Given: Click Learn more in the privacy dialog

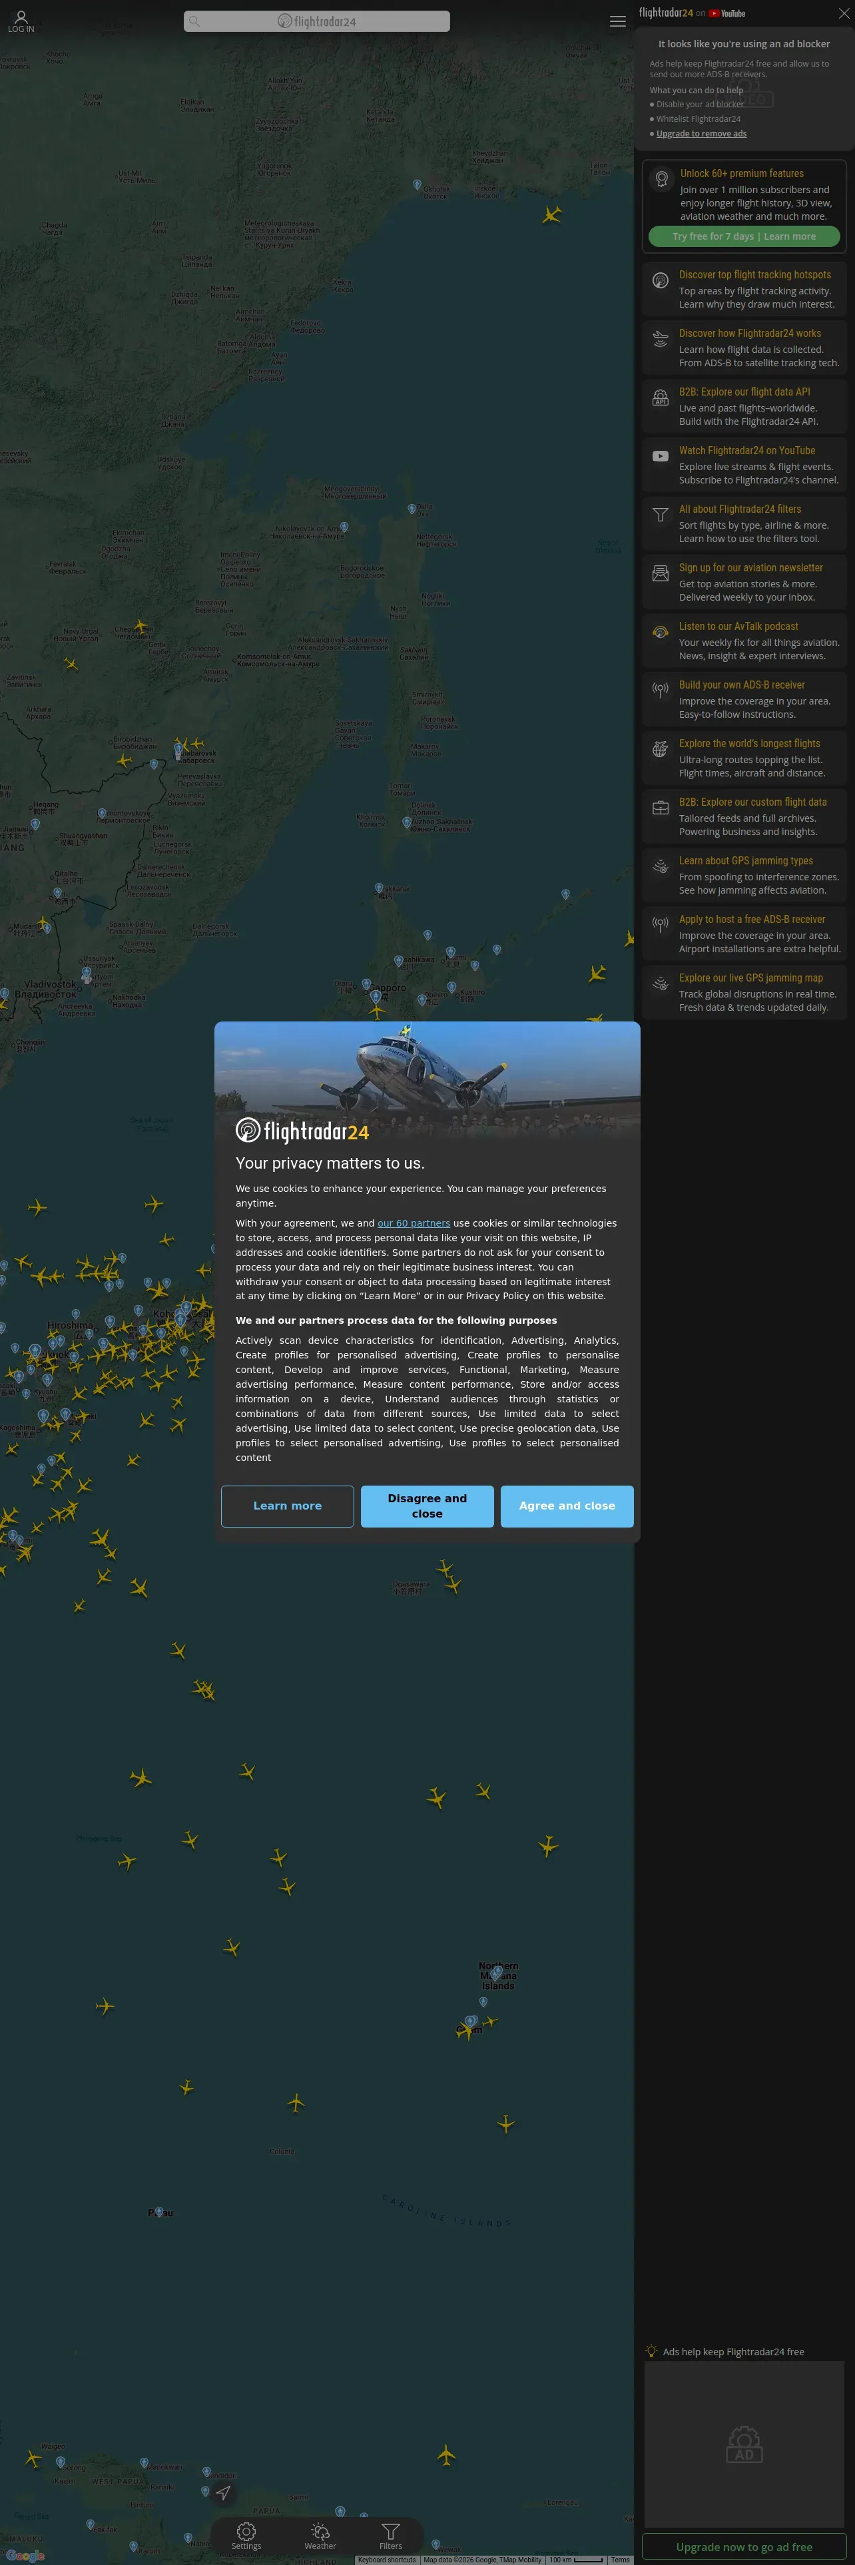Looking at the screenshot, I should coord(288,1506).
